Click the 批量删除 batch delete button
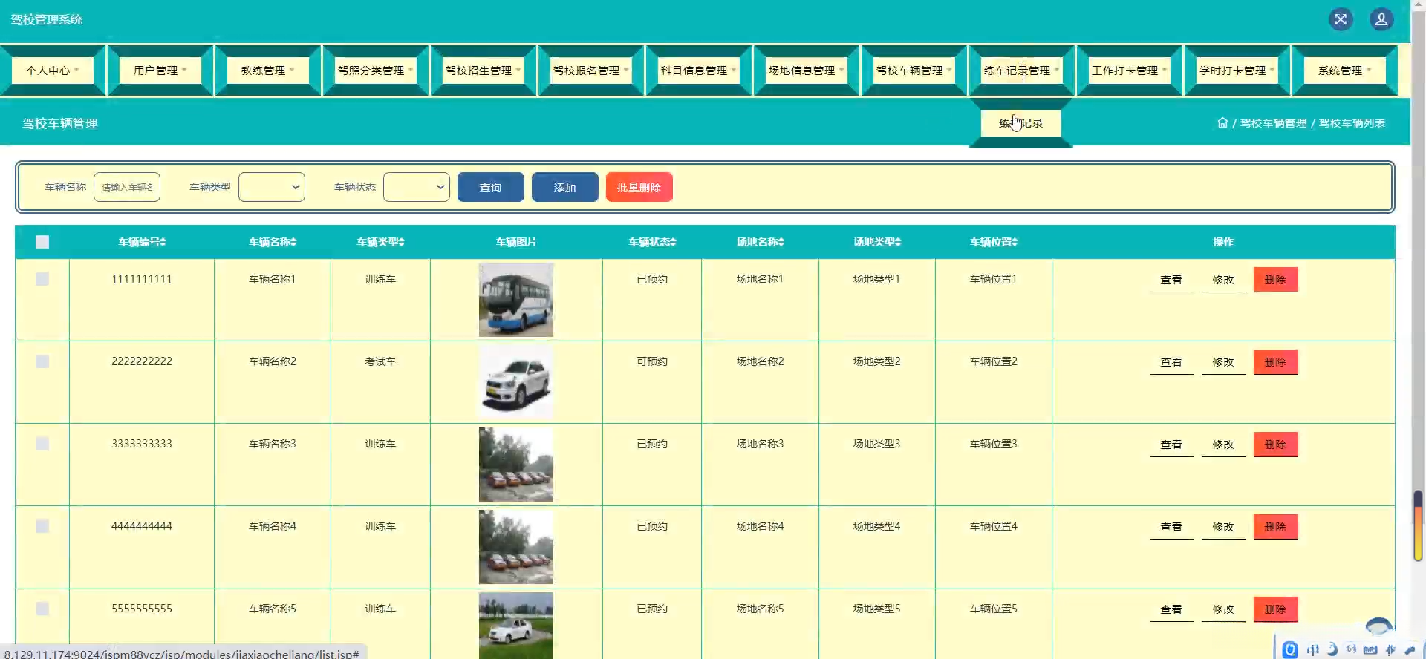Viewport: 1426px width, 659px height. click(x=639, y=187)
